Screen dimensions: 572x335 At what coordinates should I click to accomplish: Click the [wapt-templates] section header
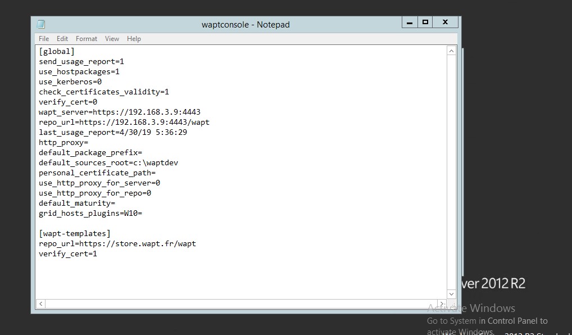(75, 233)
